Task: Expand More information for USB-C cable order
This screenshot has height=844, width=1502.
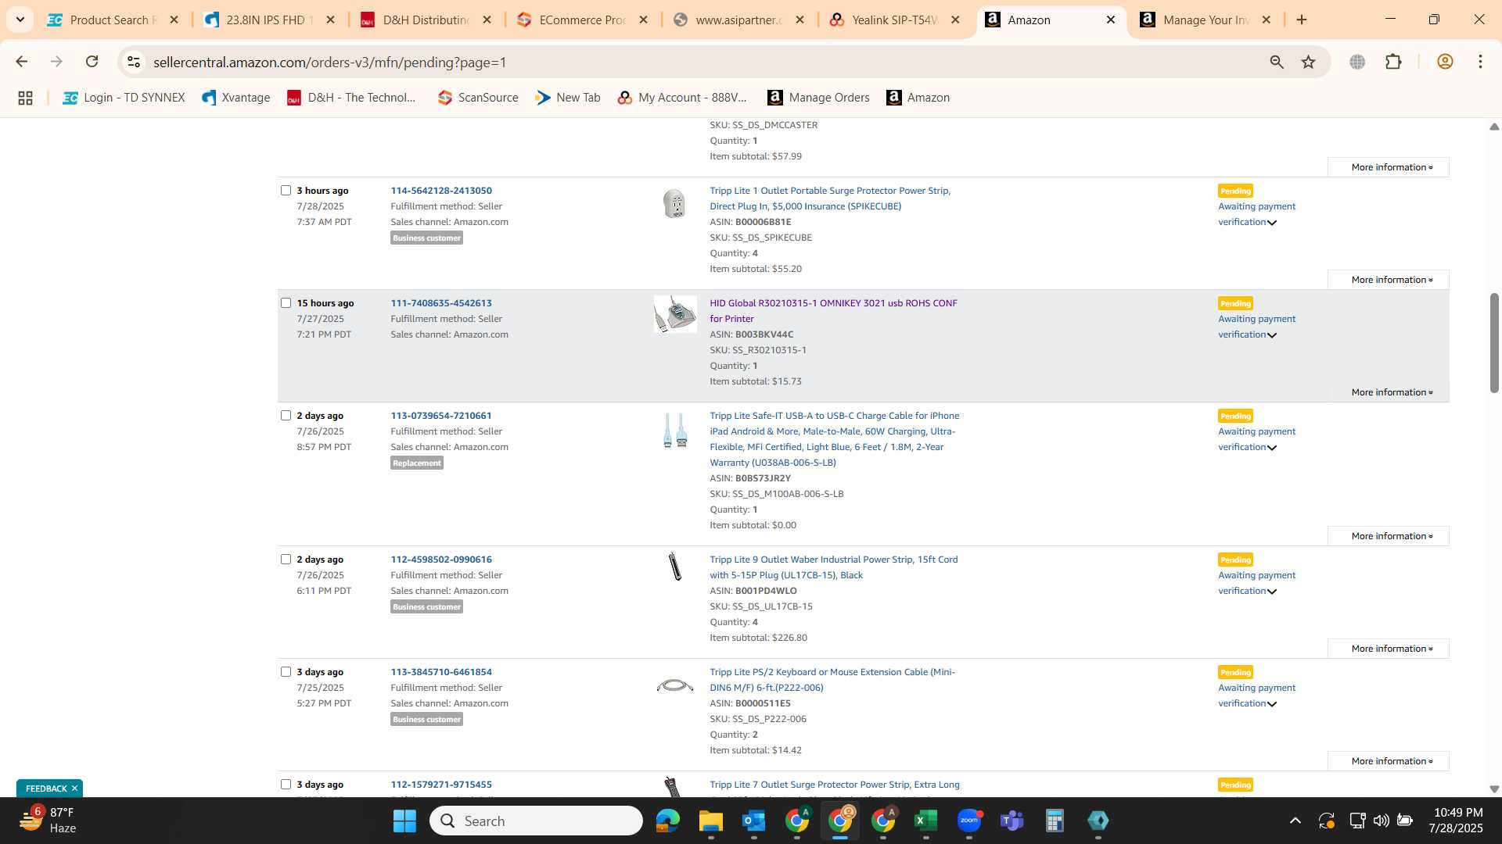Action: tap(1389, 536)
